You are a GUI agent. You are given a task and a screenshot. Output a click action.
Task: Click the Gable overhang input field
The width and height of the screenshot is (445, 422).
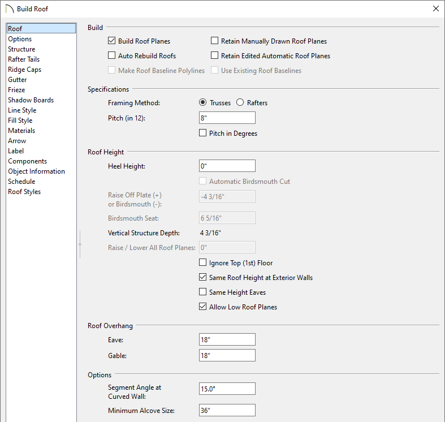coord(227,356)
